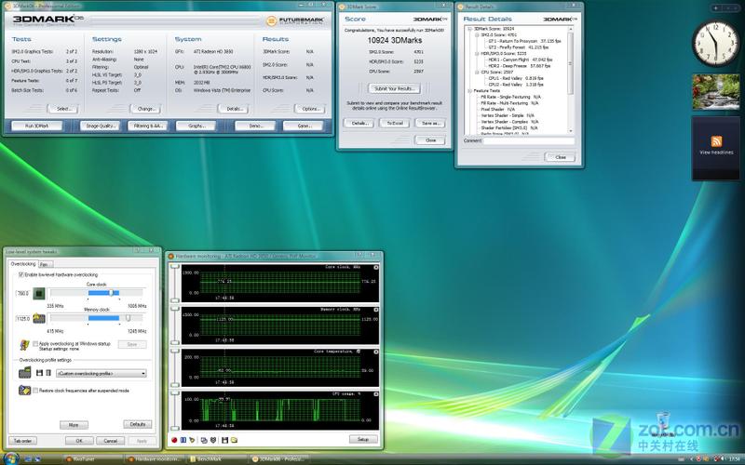Click the Run 3DMark button

[x=36, y=126]
